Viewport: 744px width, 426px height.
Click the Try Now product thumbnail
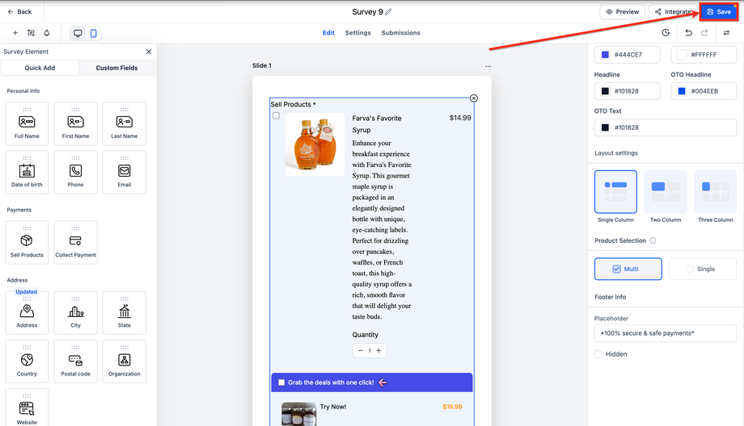[299, 414]
